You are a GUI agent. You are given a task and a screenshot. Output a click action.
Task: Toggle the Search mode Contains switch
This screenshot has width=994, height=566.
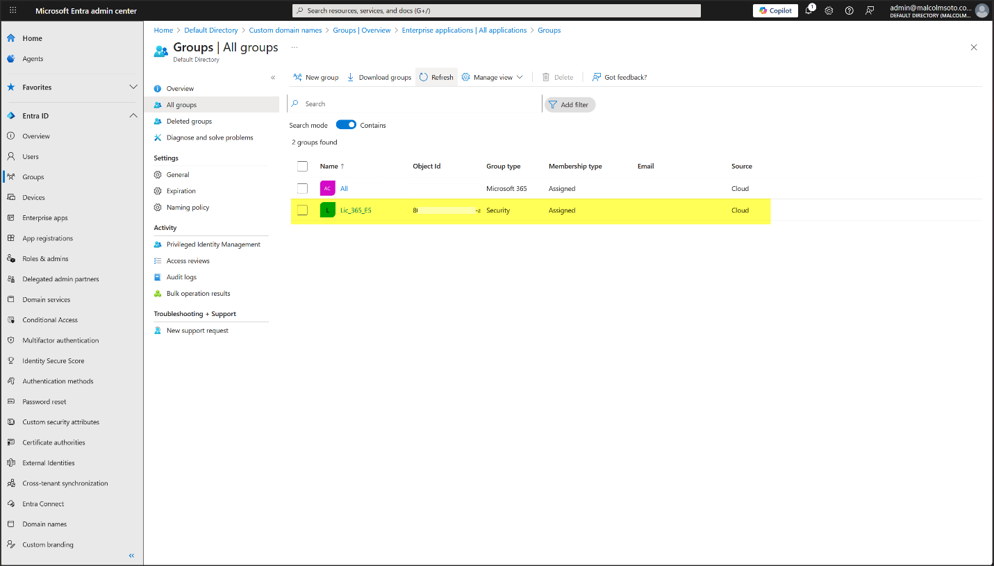346,125
